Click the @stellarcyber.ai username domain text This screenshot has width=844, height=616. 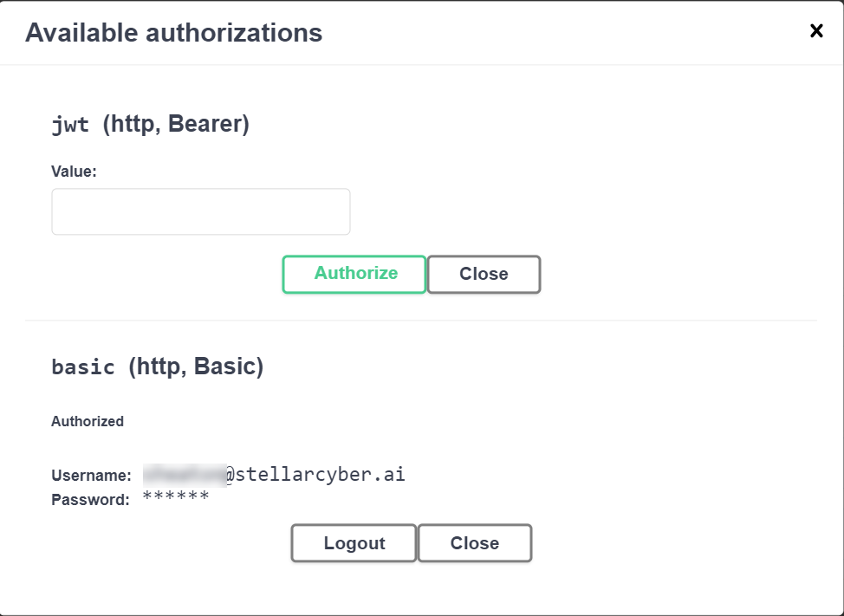click(x=315, y=475)
